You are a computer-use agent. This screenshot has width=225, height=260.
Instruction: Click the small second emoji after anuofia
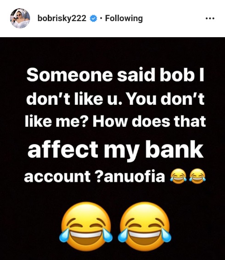[x=197, y=176]
